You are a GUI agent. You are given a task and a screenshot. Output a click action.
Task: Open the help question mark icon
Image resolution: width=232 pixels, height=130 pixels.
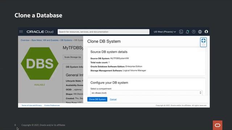194,32
